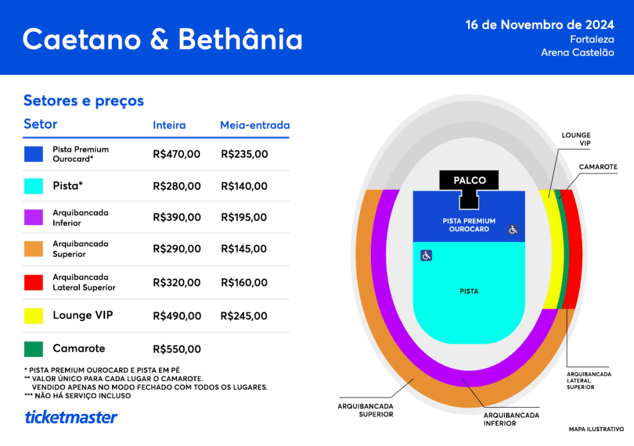
Task: Click the red Arquibancada Lateral Superior swatch
Action: [33, 282]
